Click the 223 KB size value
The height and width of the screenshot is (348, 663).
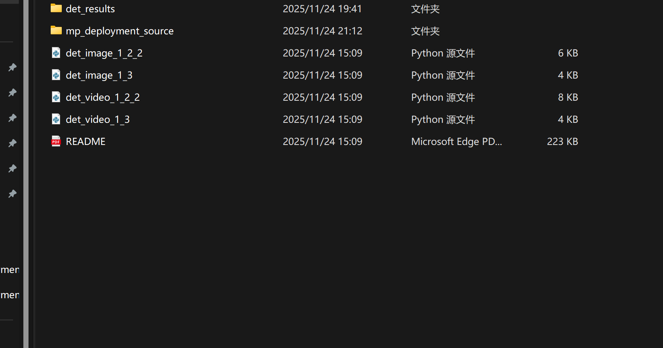click(x=562, y=141)
